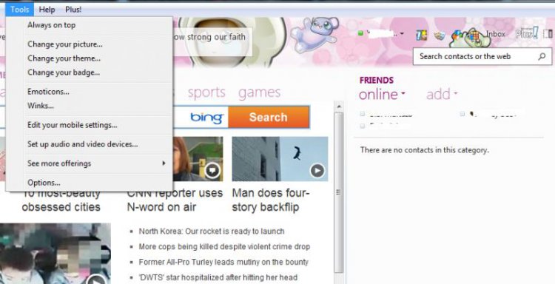Viewport: 555px width, 284px height.
Task: Open the Help menu
Action: [47, 10]
